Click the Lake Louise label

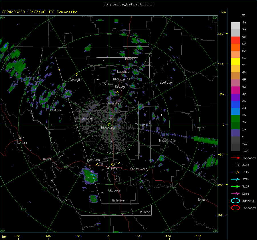(x=22, y=140)
